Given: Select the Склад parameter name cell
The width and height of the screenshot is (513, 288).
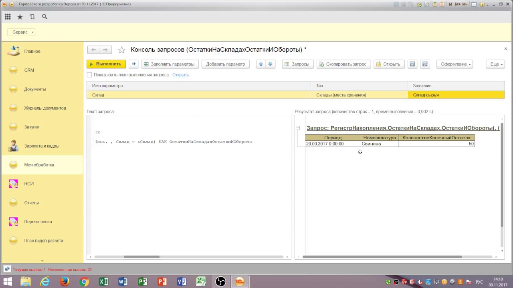Looking at the screenshot, I should (198, 95).
